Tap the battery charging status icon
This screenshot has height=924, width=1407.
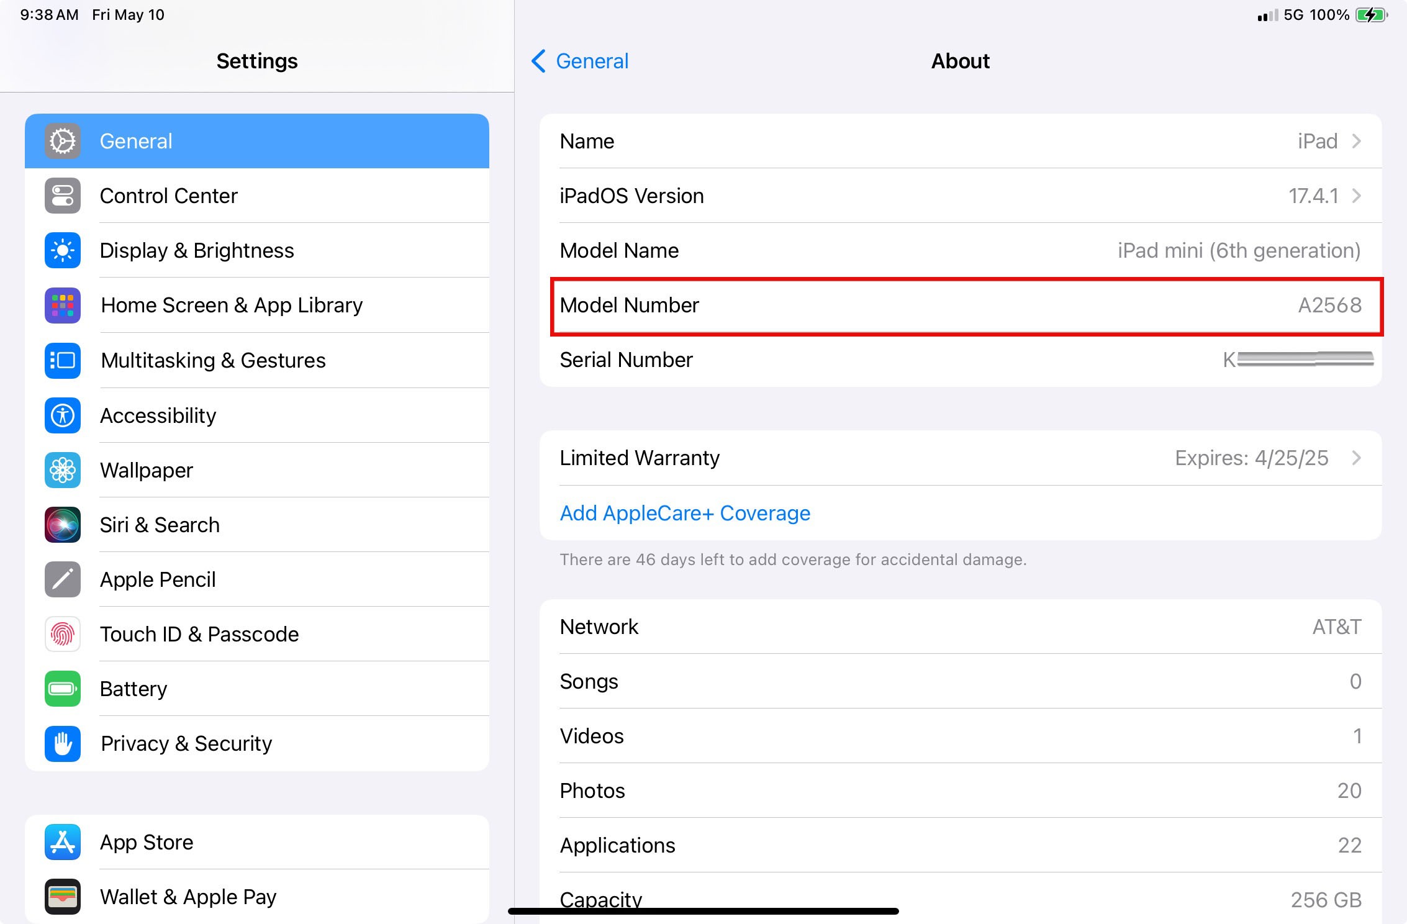(1372, 15)
